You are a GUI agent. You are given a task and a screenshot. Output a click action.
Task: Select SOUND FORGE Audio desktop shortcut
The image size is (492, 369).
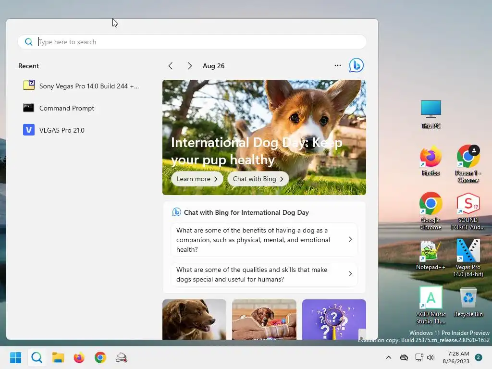(x=468, y=211)
